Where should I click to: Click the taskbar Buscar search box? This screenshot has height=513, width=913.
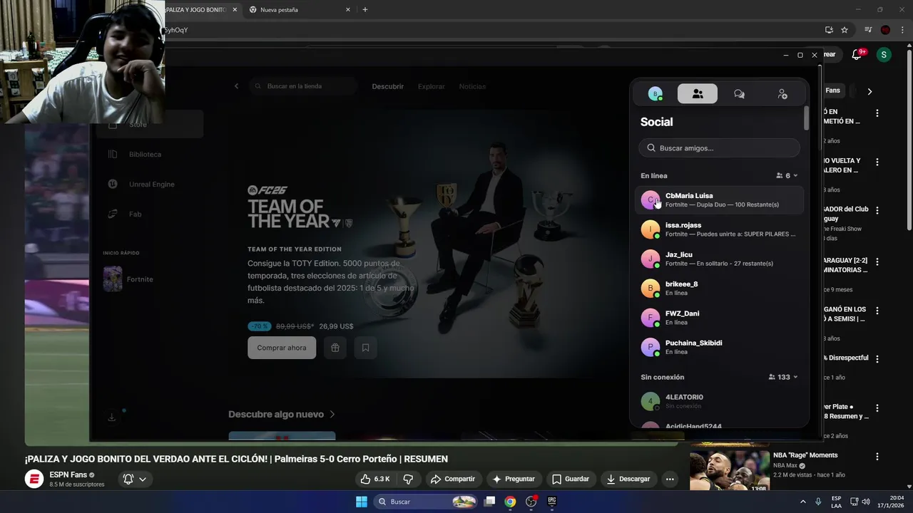(x=427, y=502)
